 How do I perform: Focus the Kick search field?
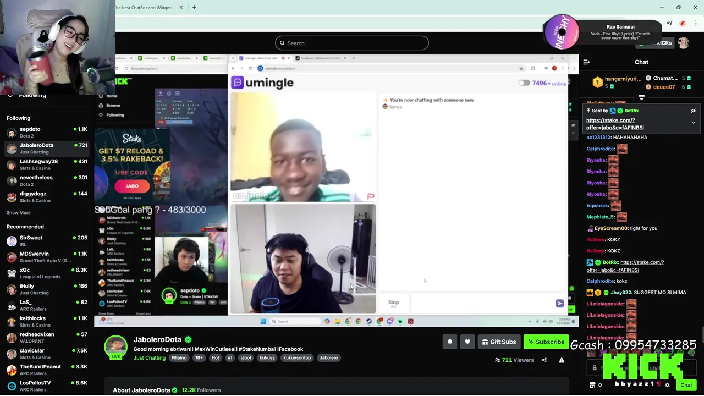point(352,43)
